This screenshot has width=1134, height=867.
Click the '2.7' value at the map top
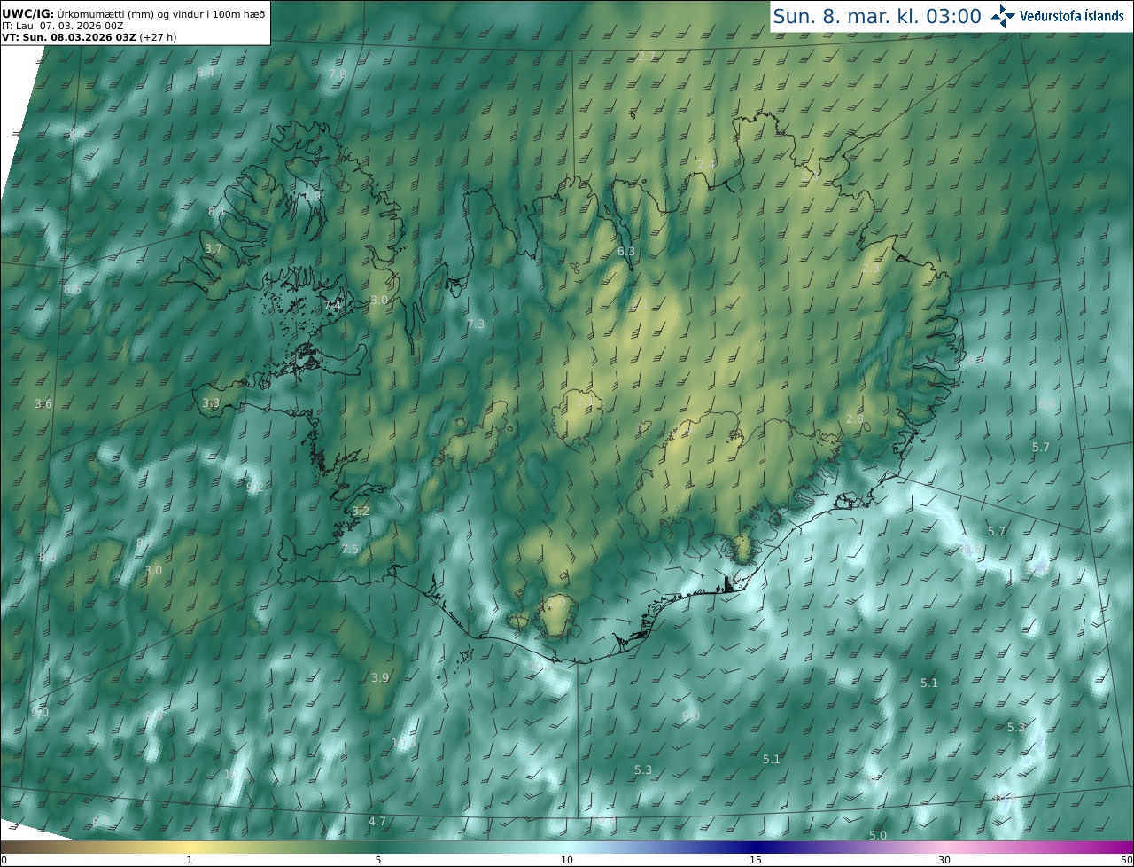pos(646,57)
